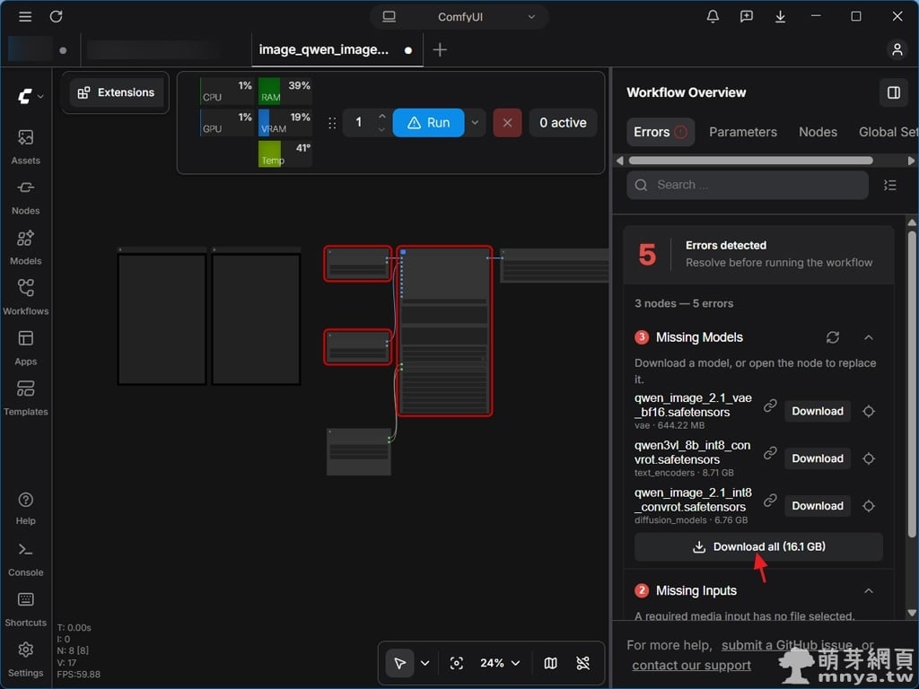Toggle link visibility icon in canvas toolbar
The image size is (919, 689).
[x=582, y=663]
